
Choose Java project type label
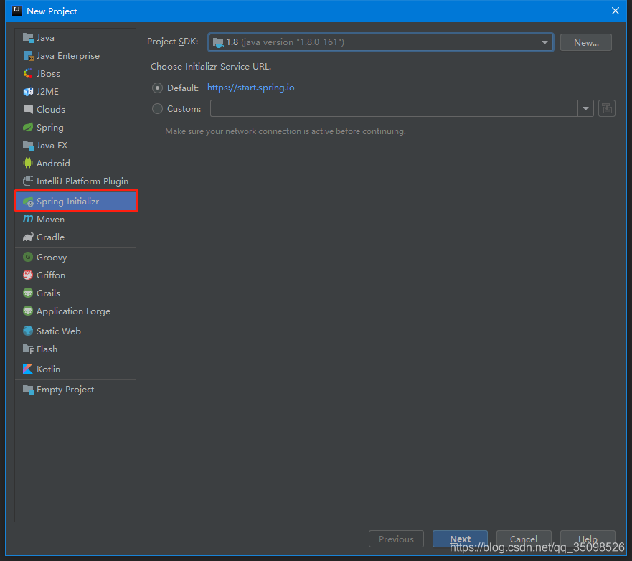point(45,38)
